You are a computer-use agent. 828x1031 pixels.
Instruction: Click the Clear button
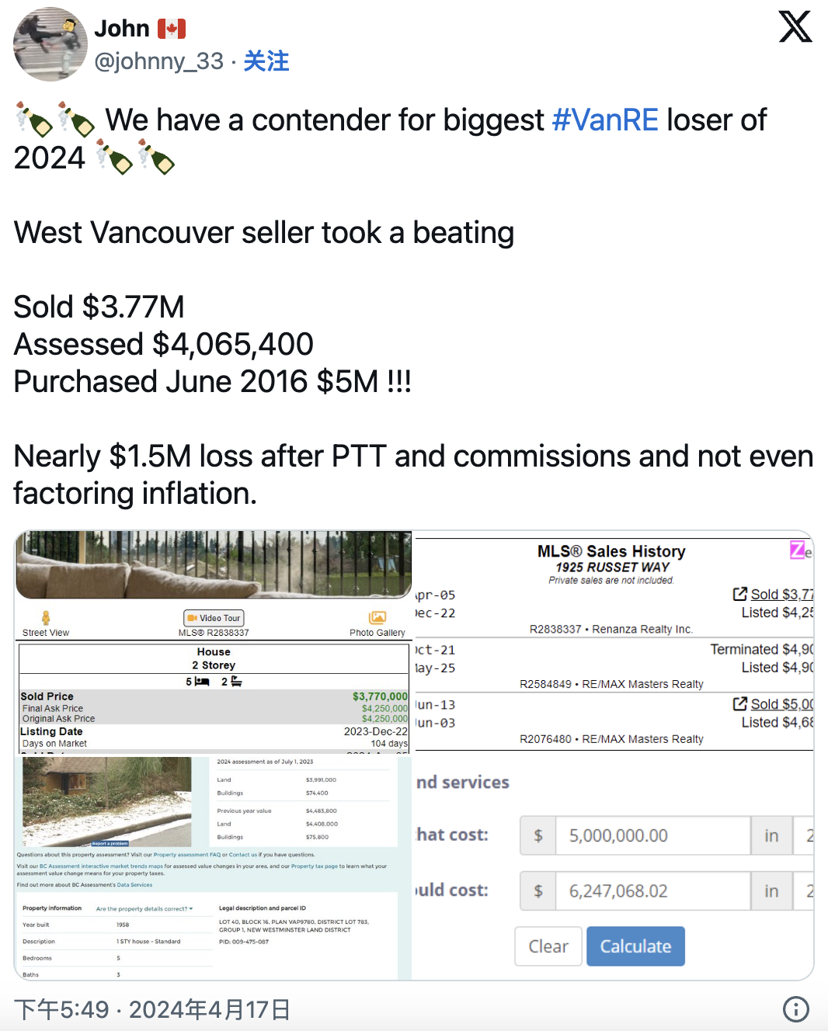click(548, 946)
